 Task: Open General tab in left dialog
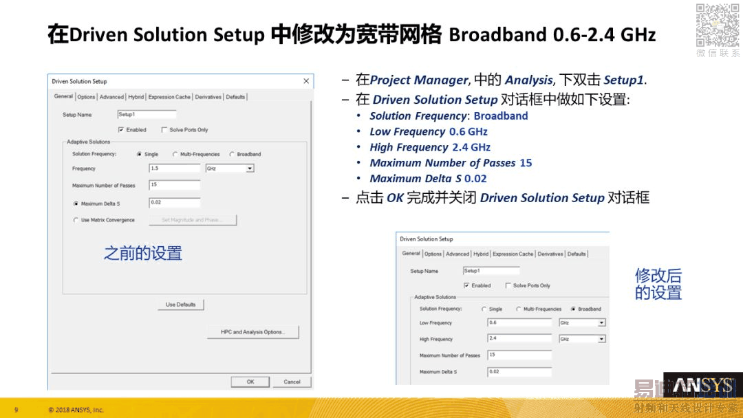63,96
